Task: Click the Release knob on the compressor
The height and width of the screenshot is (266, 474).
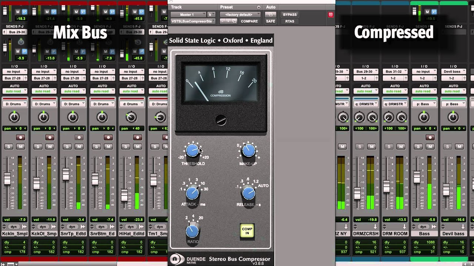Action: coord(248,193)
